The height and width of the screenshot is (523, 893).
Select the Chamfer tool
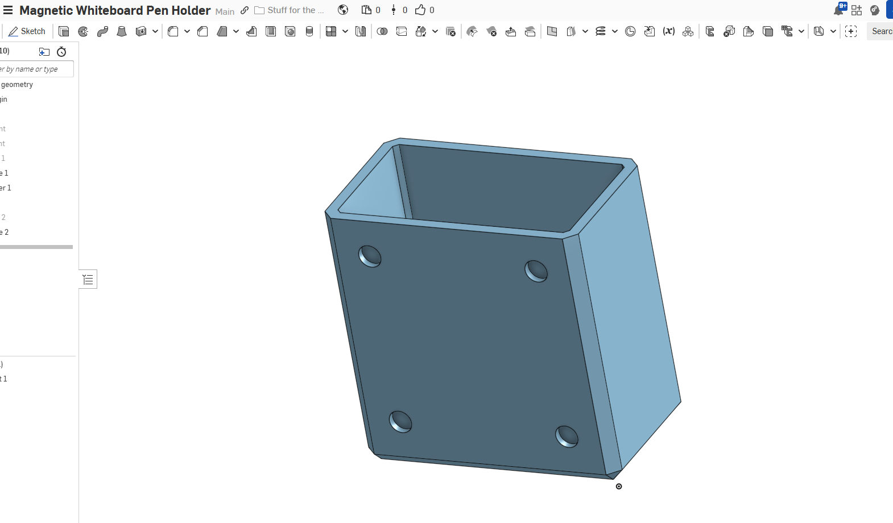coord(202,31)
